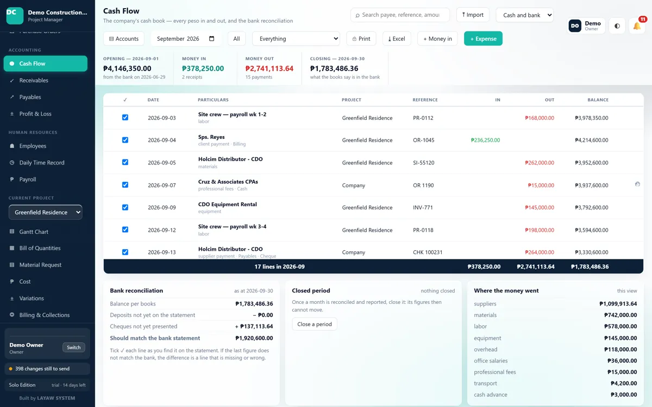This screenshot has height=407, width=652.
Task: Click the Cheques not yet presented line
Action: coord(191,327)
